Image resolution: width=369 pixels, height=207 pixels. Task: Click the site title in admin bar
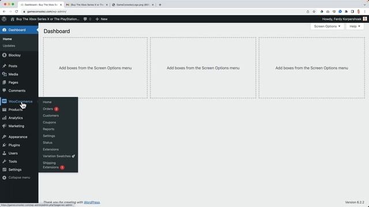47,19
